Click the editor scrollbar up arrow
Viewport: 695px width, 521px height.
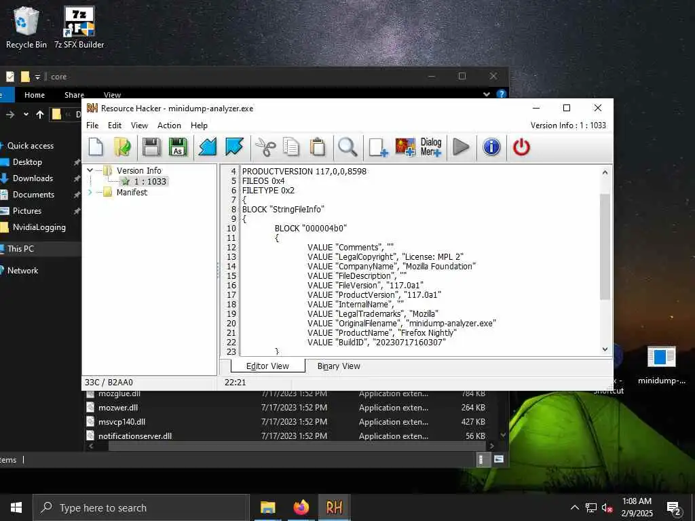(605, 172)
